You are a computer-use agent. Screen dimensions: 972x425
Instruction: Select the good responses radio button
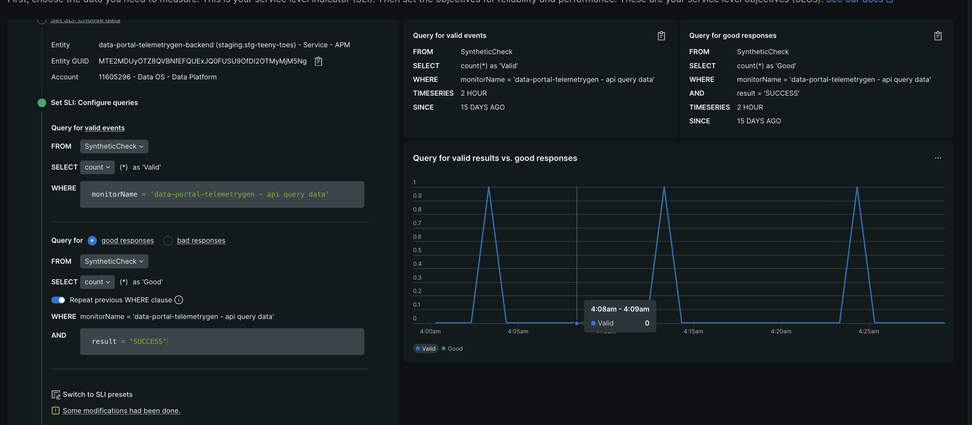92,241
